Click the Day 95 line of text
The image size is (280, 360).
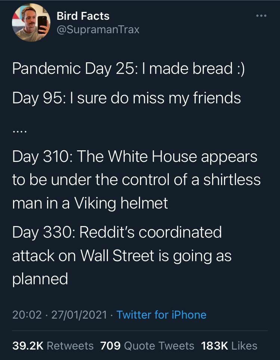[126, 98]
